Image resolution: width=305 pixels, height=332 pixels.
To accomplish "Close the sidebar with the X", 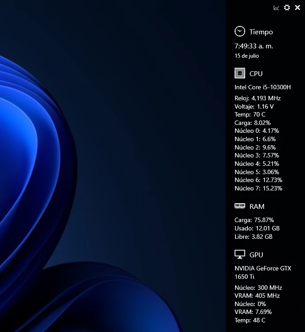I will pyautogui.click(x=298, y=7).
